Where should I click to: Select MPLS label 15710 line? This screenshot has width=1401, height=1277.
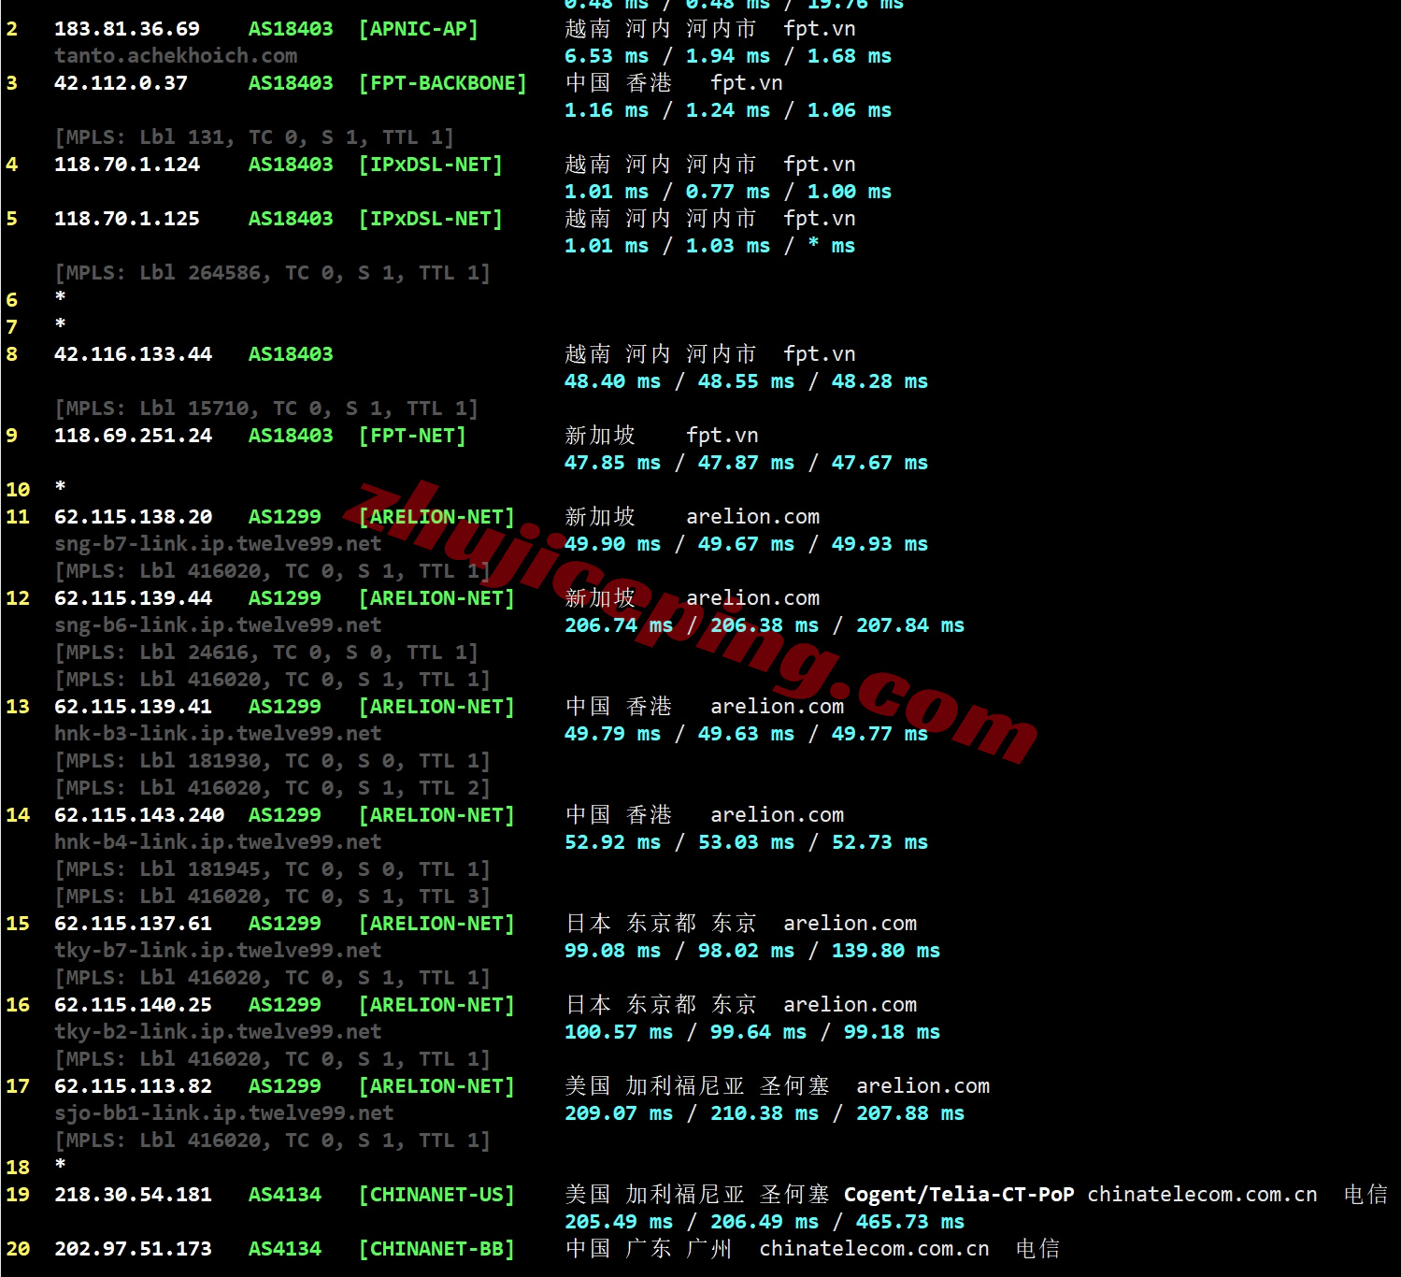pyautogui.click(x=266, y=409)
